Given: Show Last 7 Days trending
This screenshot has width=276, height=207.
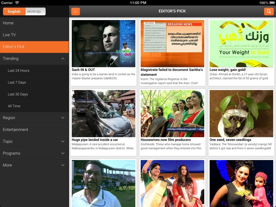Looking at the screenshot, I should pos(34,82).
